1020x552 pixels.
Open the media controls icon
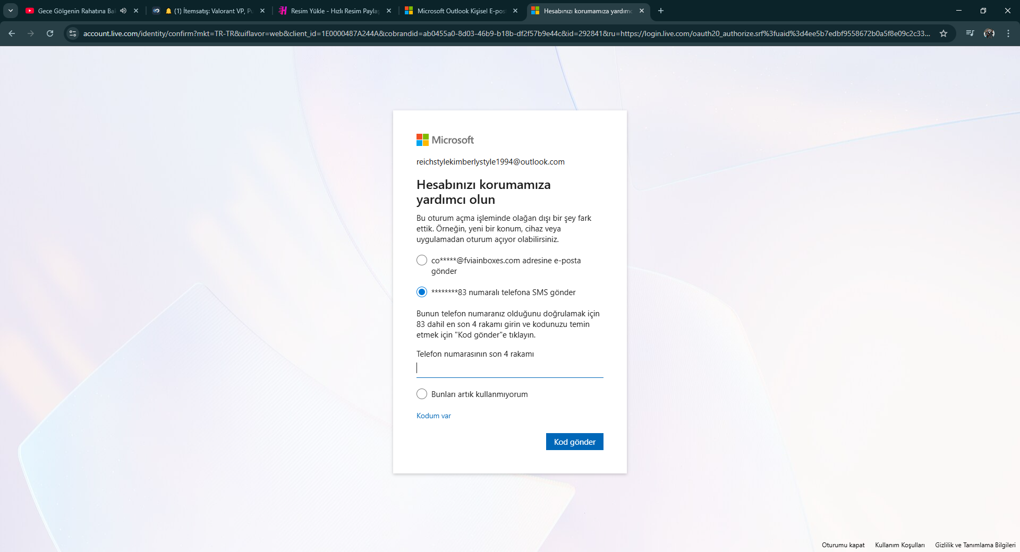click(970, 33)
